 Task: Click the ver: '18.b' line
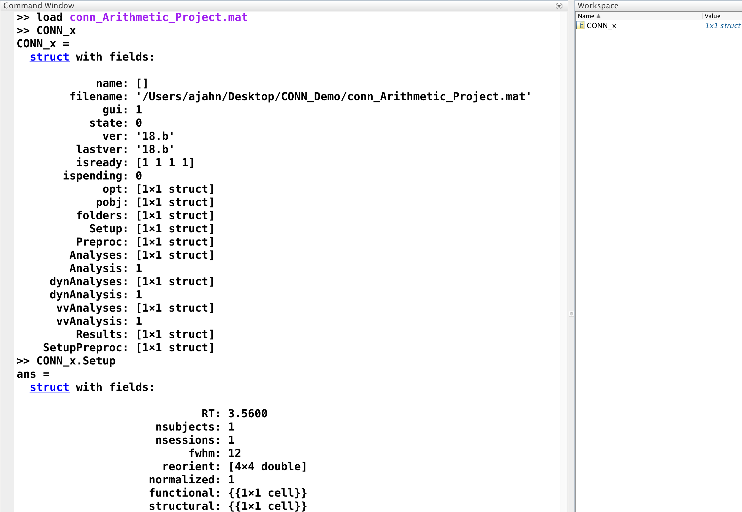coord(138,136)
